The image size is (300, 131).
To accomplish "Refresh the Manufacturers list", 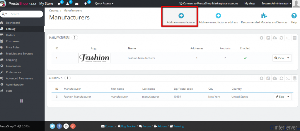I will [x=281, y=38].
